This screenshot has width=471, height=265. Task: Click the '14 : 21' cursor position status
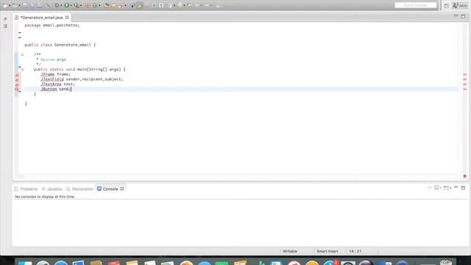coord(355,251)
